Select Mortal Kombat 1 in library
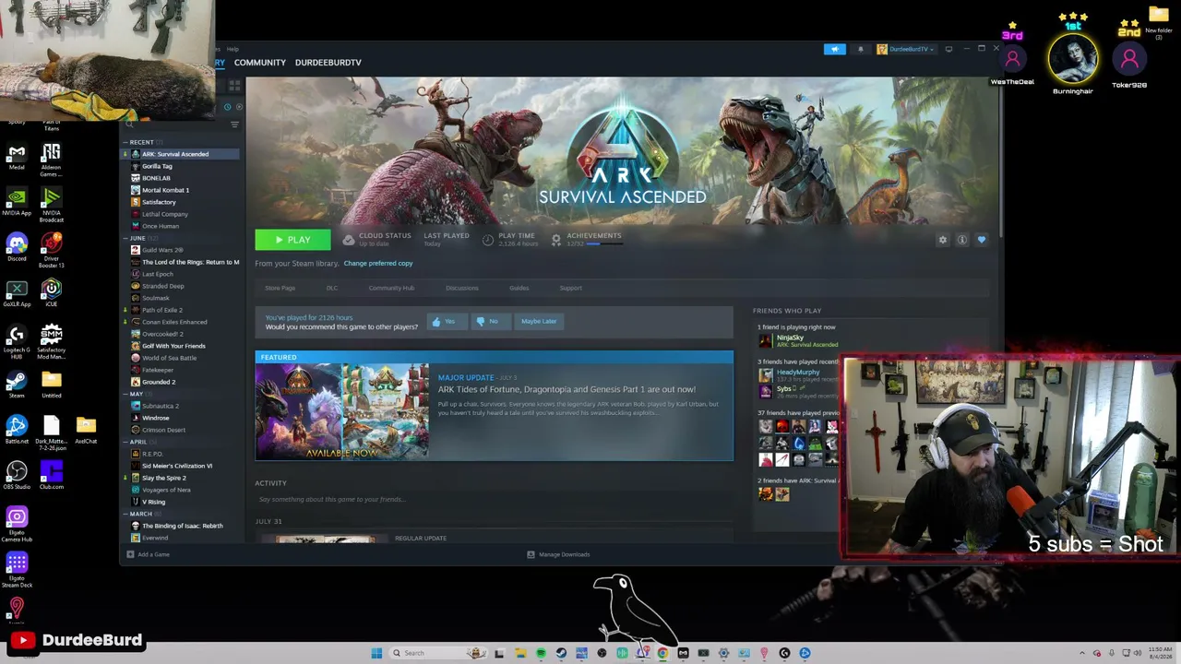The width and height of the screenshot is (1181, 664). tap(182, 190)
